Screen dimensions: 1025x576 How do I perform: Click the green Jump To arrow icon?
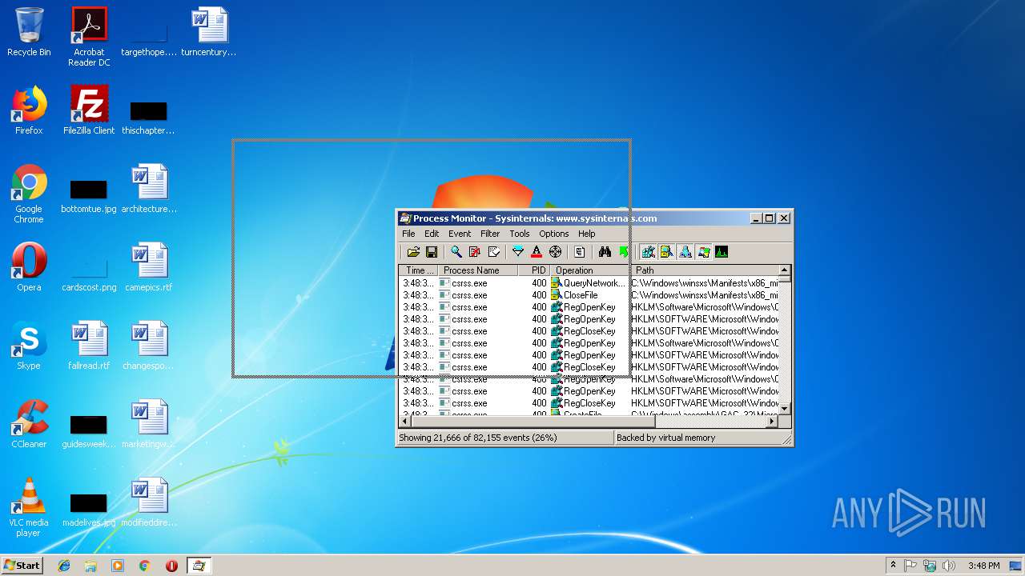tap(623, 252)
